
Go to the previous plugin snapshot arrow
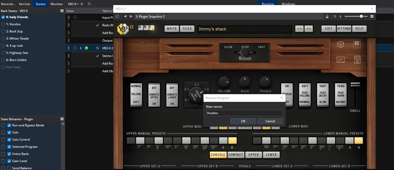click(125, 16)
